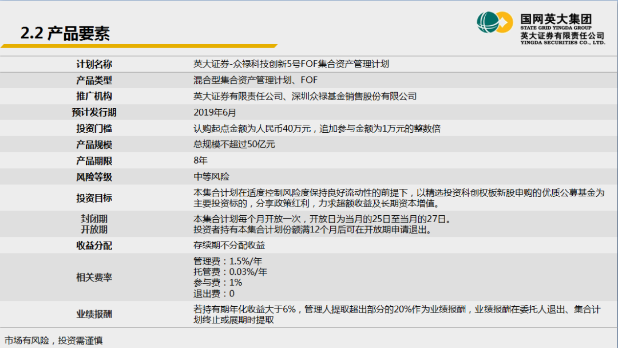The height and width of the screenshot is (348, 618).
Task: Select the 封闭期 label
Action: click(94, 219)
